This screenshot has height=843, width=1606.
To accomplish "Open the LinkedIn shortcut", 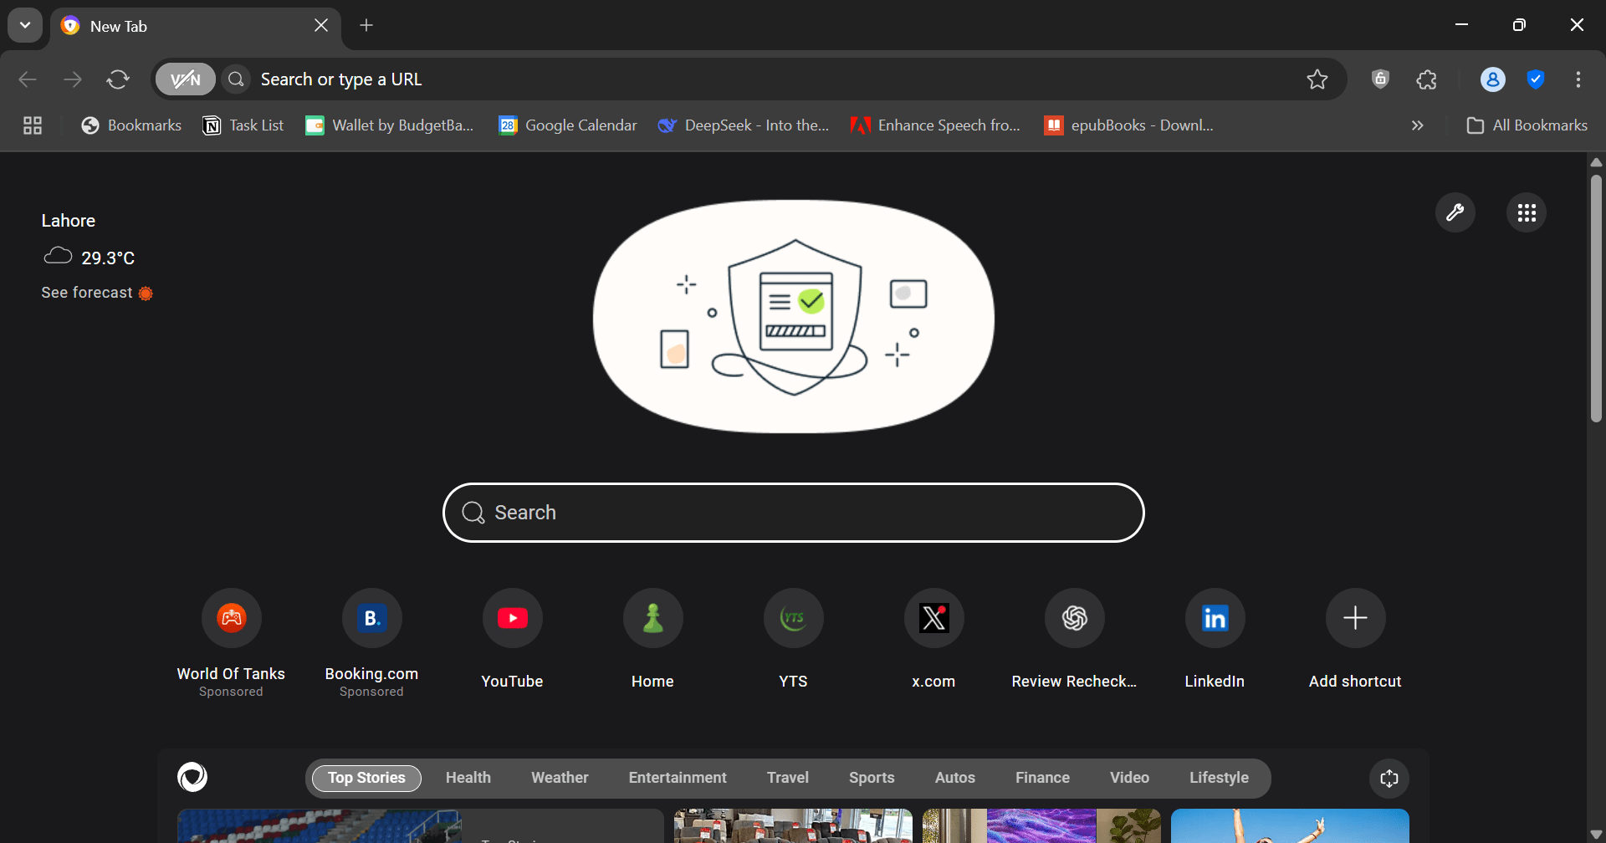I will pos(1215,618).
